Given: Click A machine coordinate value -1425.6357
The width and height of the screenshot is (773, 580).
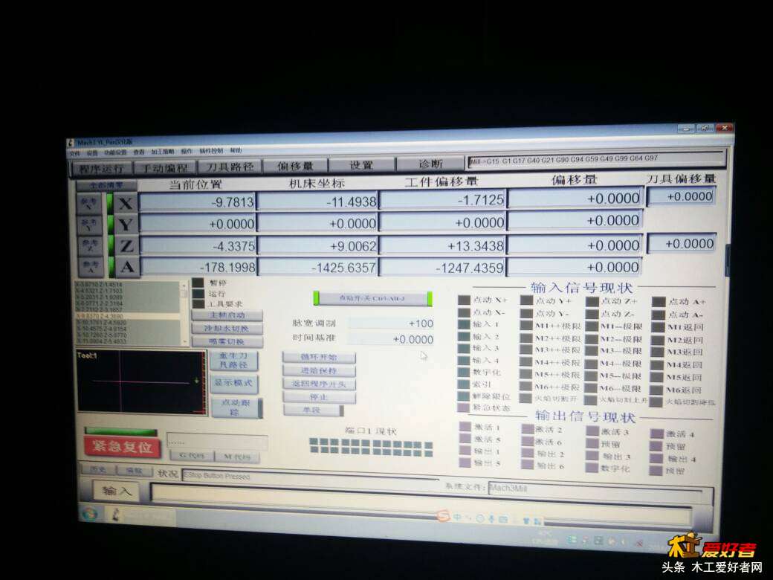Looking at the screenshot, I should 318,267.
